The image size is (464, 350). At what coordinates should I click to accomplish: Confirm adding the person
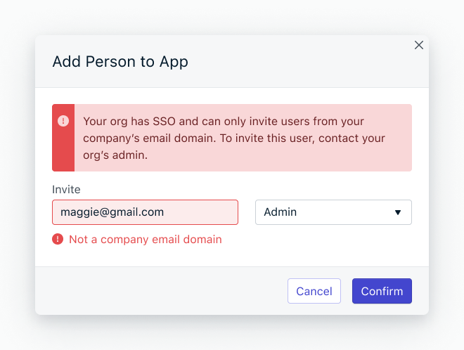coord(382,291)
